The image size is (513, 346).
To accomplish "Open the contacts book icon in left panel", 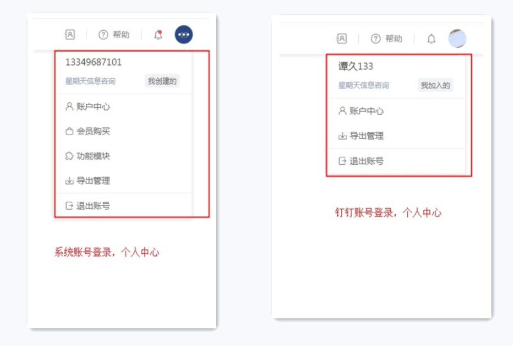I will [70, 35].
